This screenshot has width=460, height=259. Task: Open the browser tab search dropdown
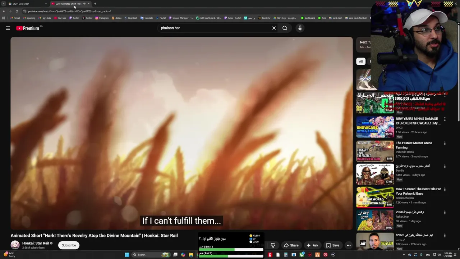click(4, 4)
